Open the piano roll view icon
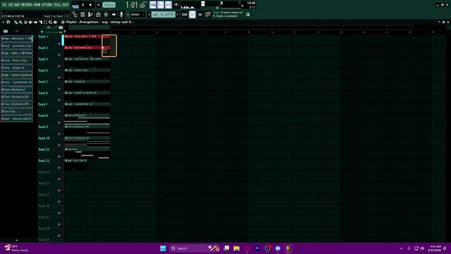This screenshot has width=451, height=254. [x=90, y=14]
